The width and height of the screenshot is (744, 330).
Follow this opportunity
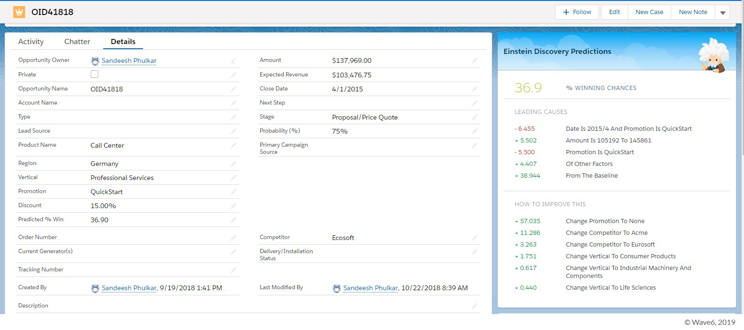577,12
